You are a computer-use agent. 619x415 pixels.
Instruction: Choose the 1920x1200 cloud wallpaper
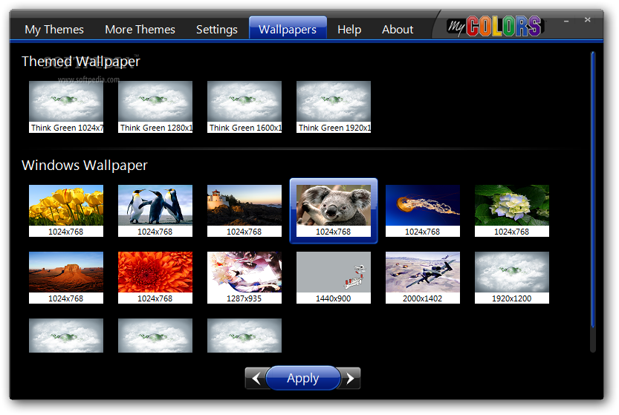tap(512, 278)
